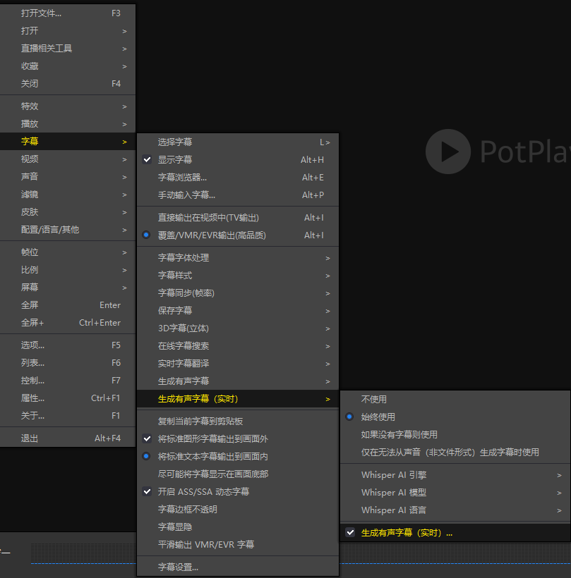The image size is (571, 578).
Task: Select 覆盖/VMR/EVR输出(高品质) radio option
Action: pyautogui.click(x=238, y=235)
